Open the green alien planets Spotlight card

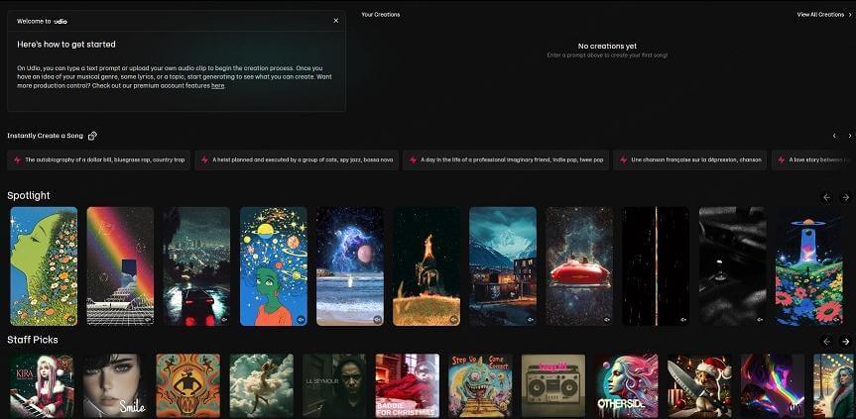pyautogui.click(x=274, y=265)
